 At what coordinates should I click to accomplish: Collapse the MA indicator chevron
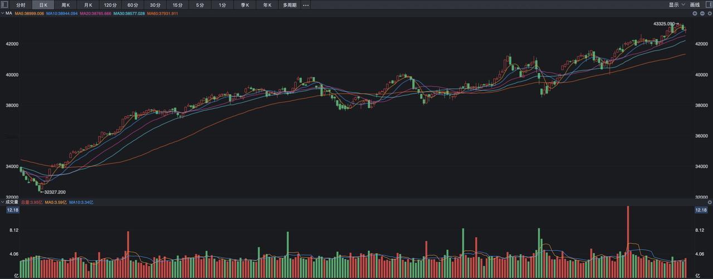[x=3, y=13]
